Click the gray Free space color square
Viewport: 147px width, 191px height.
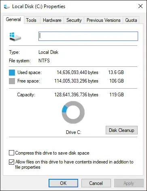[12, 81]
